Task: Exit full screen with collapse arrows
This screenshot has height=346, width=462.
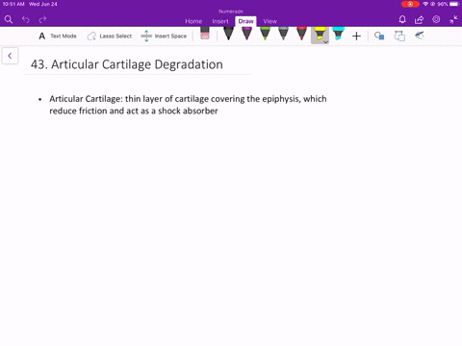Action: (453, 19)
